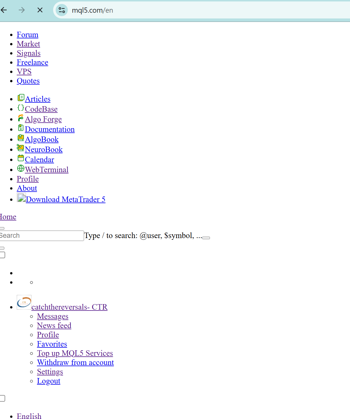This screenshot has width=350, height=419.
Task: Open the VPS link
Action: coord(24,72)
